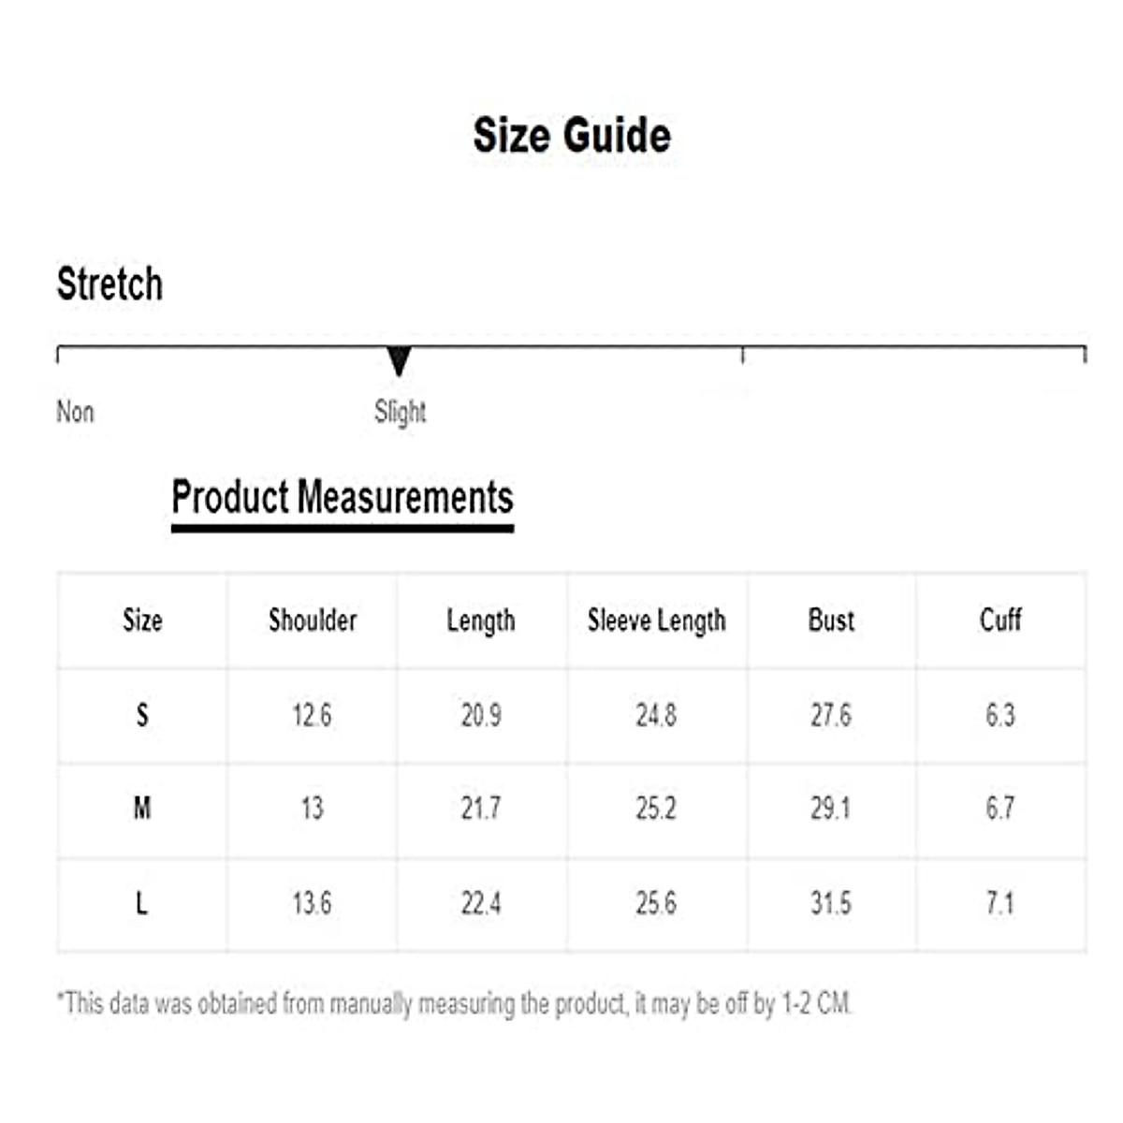
Task: Click the Length column header
Action: click(x=481, y=620)
